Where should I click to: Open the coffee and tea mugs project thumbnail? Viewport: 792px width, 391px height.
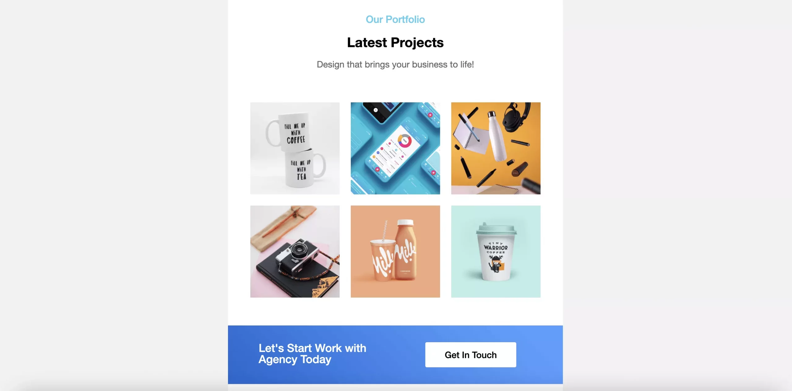click(295, 148)
